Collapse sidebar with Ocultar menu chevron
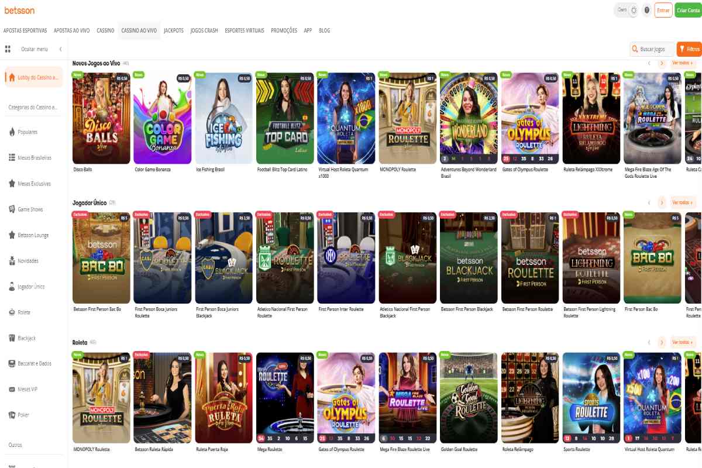702x468 pixels. [60, 49]
